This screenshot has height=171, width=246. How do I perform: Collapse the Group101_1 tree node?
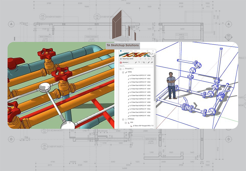tap(121, 69)
